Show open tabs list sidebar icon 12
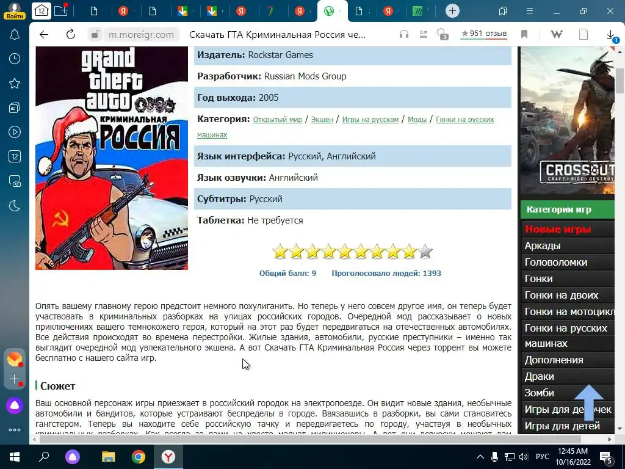Viewport: 625px width, 469px height. tap(15, 156)
